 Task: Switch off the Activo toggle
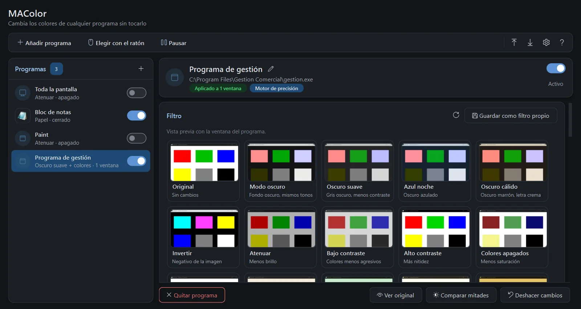tap(556, 68)
